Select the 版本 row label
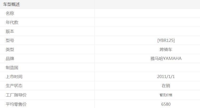Screen dimensions: 200x108 click(x=10, y=32)
